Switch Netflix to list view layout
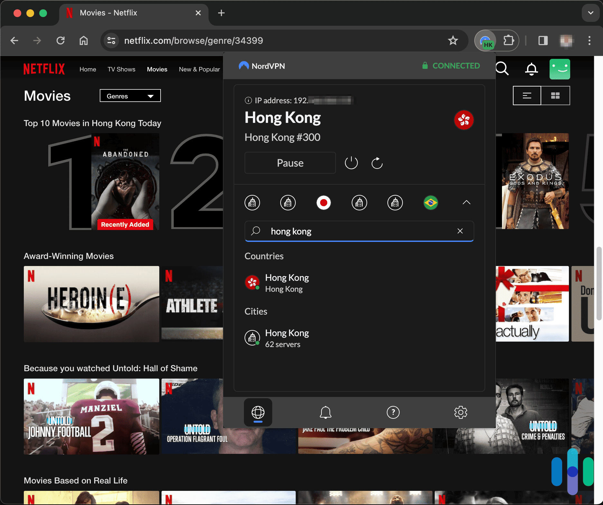603x505 pixels. click(x=527, y=95)
